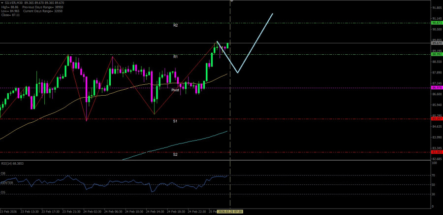Click the High= 88.86 info text

click(9, 7)
